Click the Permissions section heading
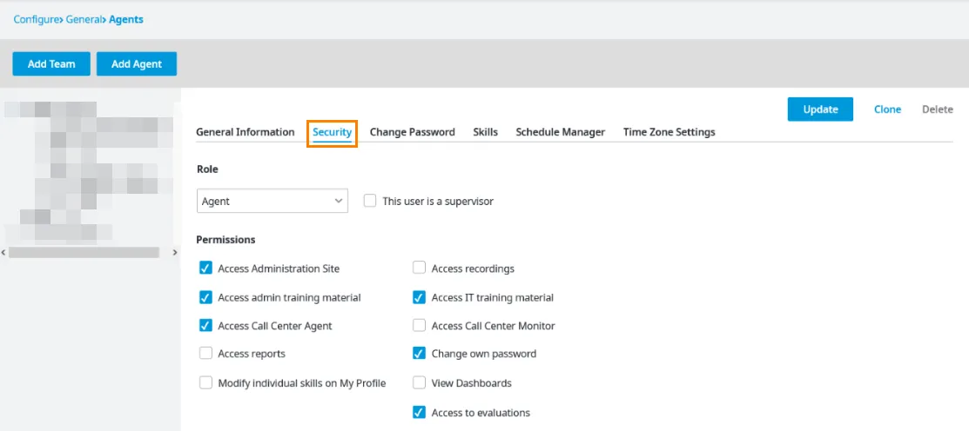 point(226,239)
